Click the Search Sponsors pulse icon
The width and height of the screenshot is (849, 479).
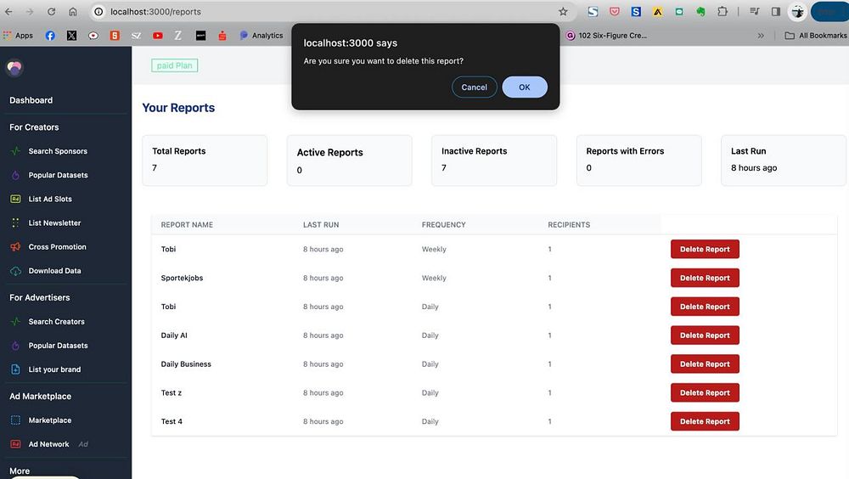[15, 151]
